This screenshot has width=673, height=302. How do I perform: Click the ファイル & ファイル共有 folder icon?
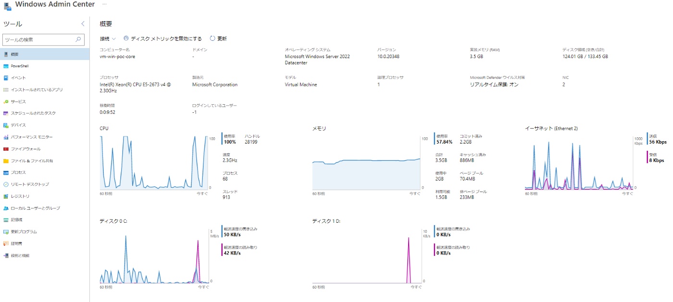[x=6, y=161]
